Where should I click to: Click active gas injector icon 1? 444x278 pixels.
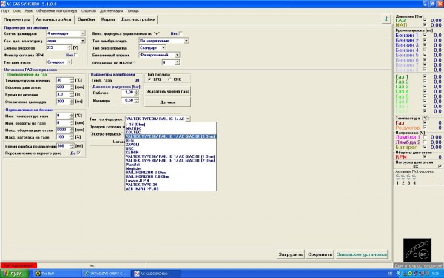click(x=397, y=178)
